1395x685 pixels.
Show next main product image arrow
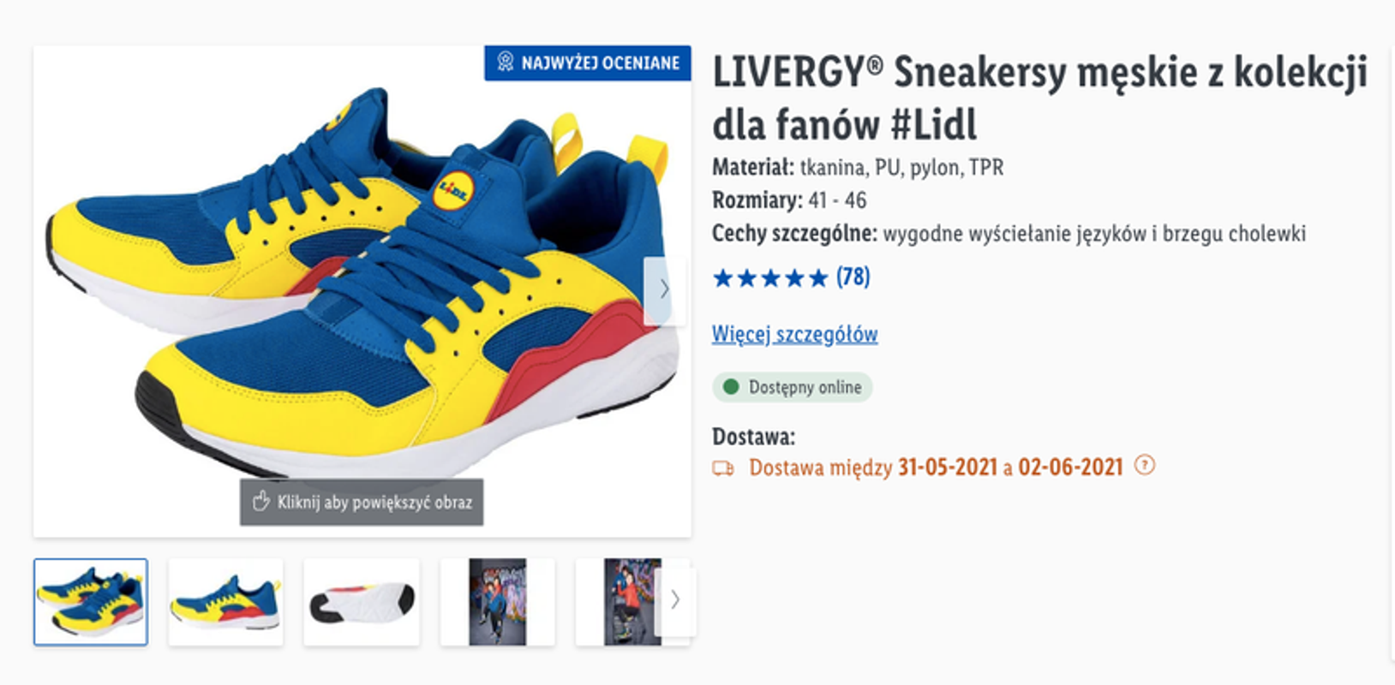coord(665,290)
